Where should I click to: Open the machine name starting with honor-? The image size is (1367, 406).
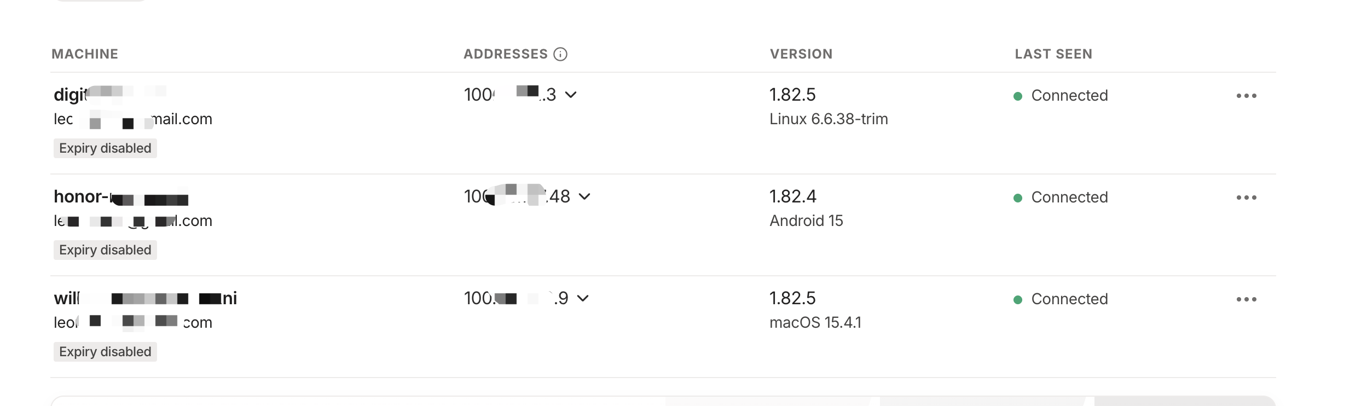pos(121,196)
